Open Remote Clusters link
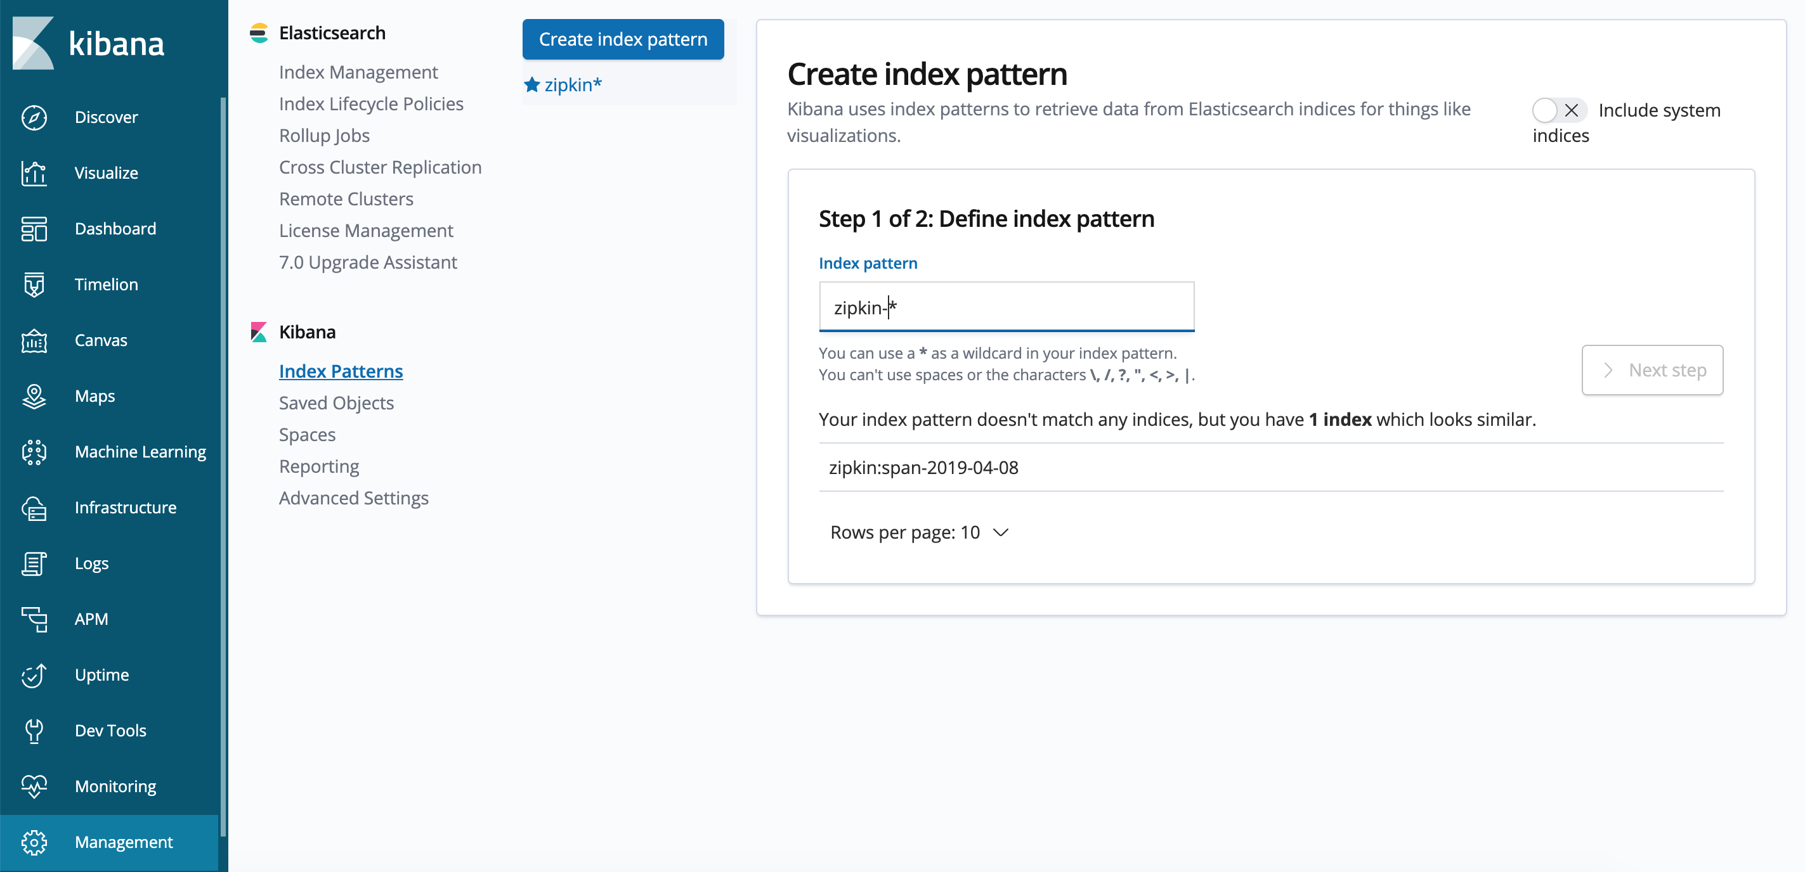This screenshot has width=1805, height=872. pos(346,199)
